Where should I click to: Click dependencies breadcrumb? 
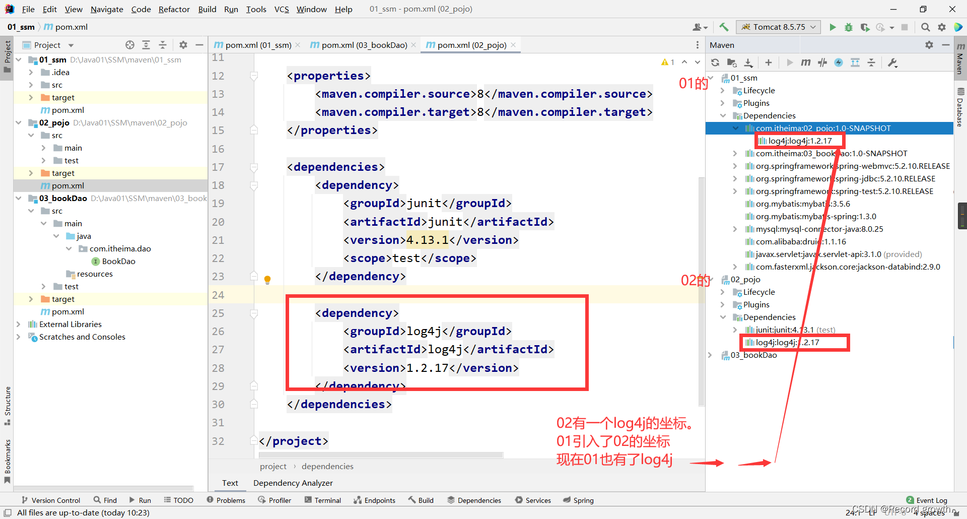(327, 466)
